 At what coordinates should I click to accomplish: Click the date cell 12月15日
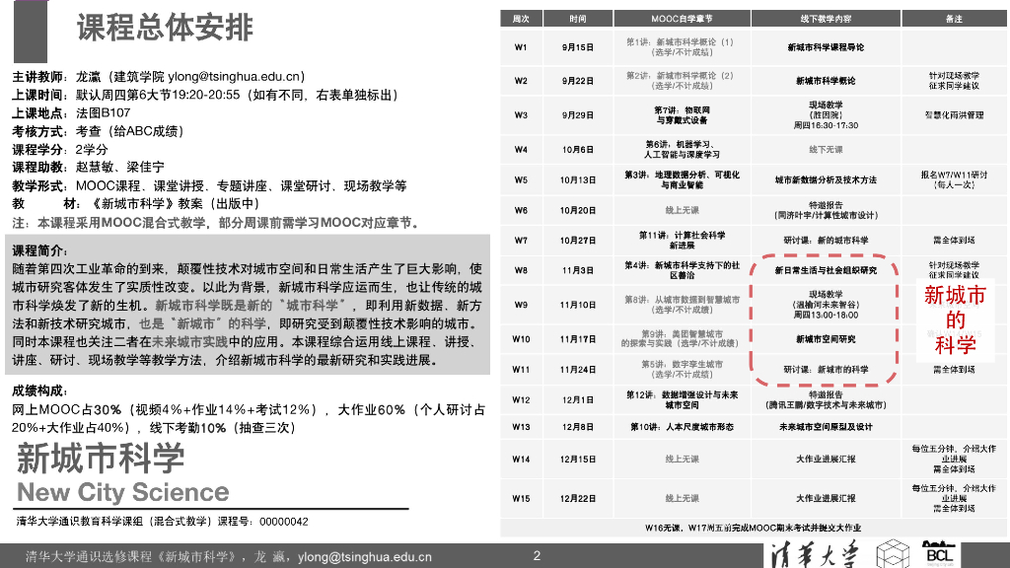[578, 460]
